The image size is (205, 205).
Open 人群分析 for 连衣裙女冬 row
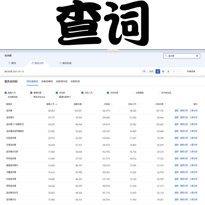click(x=193, y=200)
